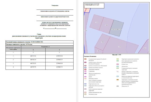Click the gray formed parcel on the map
The width and height of the screenshot is (151, 102).
click(116, 28)
